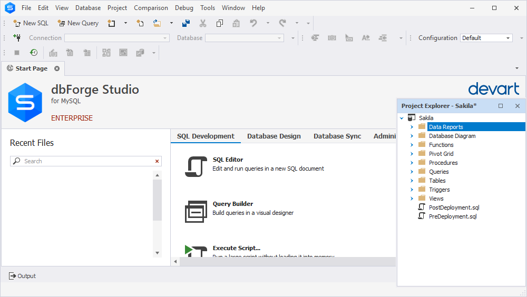Open the Configuration dropdown showing Default
This screenshot has width=527, height=297.
tap(486, 38)
